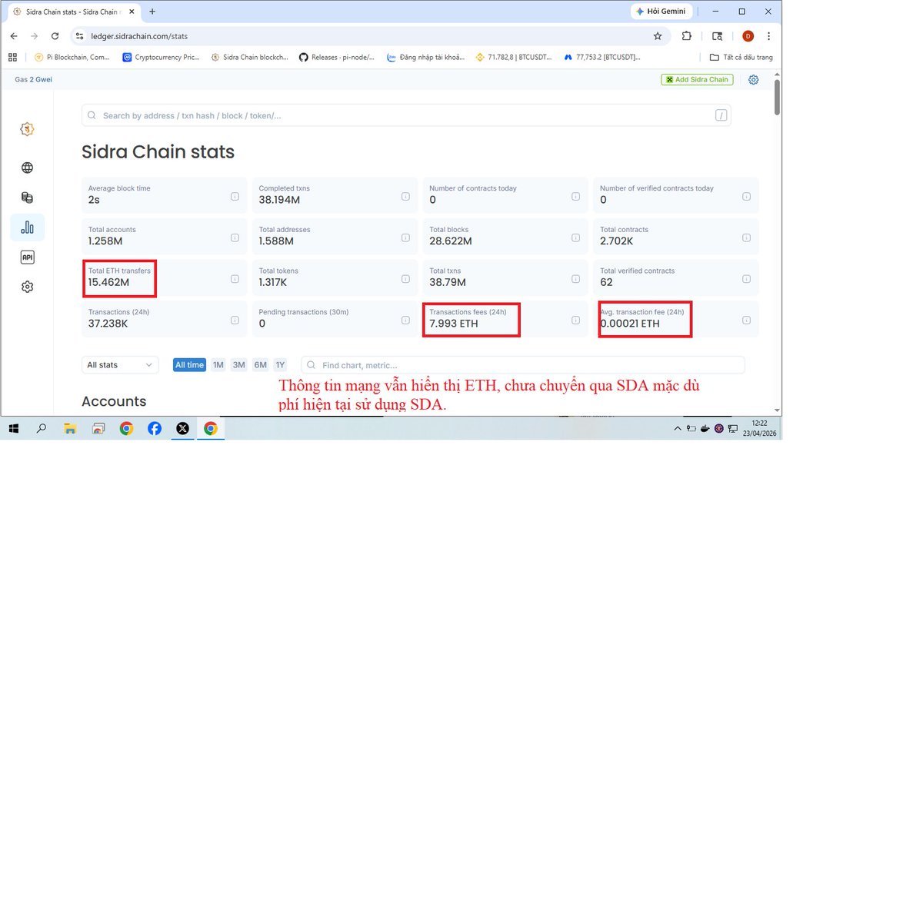Open the Sidra Chain logo home icon
The height and width of the screenshot is (917, 923).
[27, 129]
